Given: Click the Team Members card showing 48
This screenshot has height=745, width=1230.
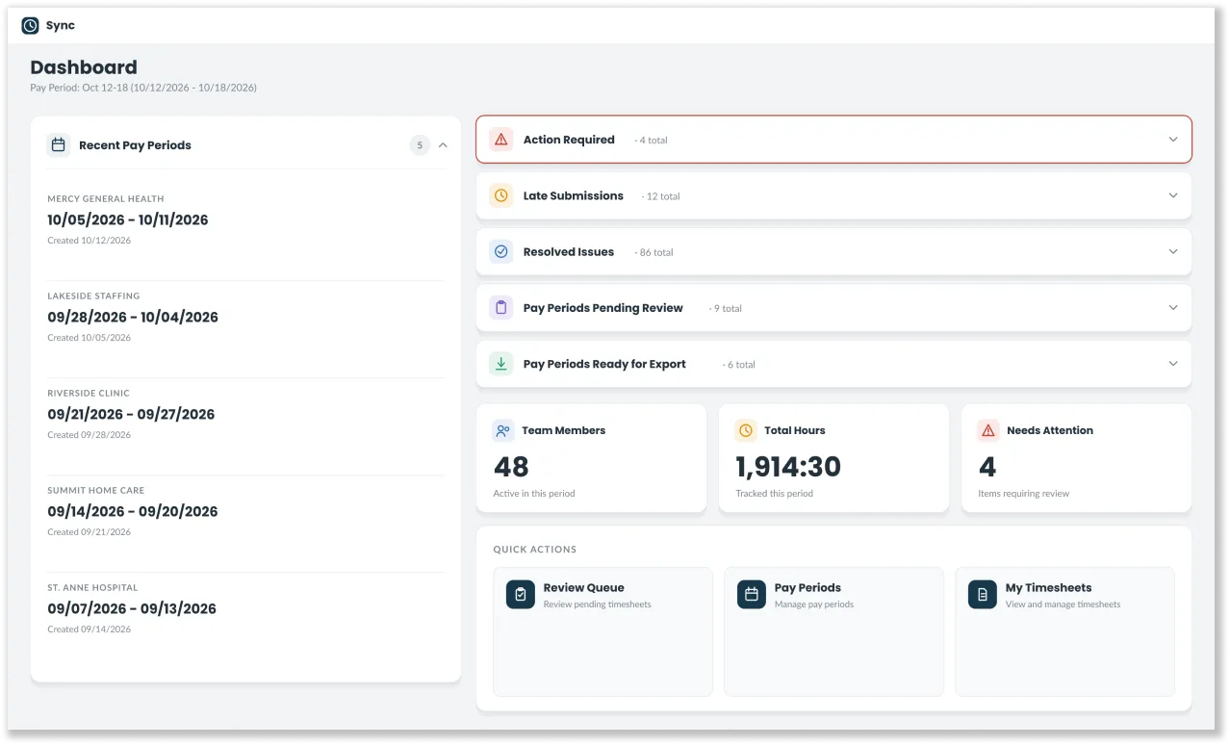Looking at the screenshot, I should 591,458.
